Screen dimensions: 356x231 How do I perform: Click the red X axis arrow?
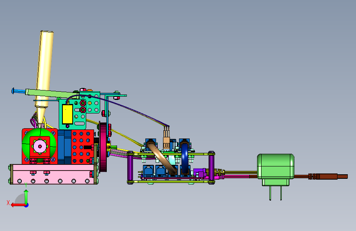18,205
